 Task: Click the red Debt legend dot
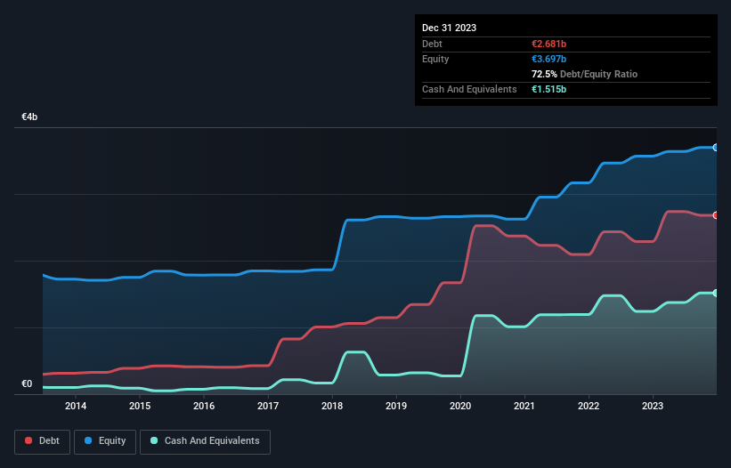click(x=28, y=440)
